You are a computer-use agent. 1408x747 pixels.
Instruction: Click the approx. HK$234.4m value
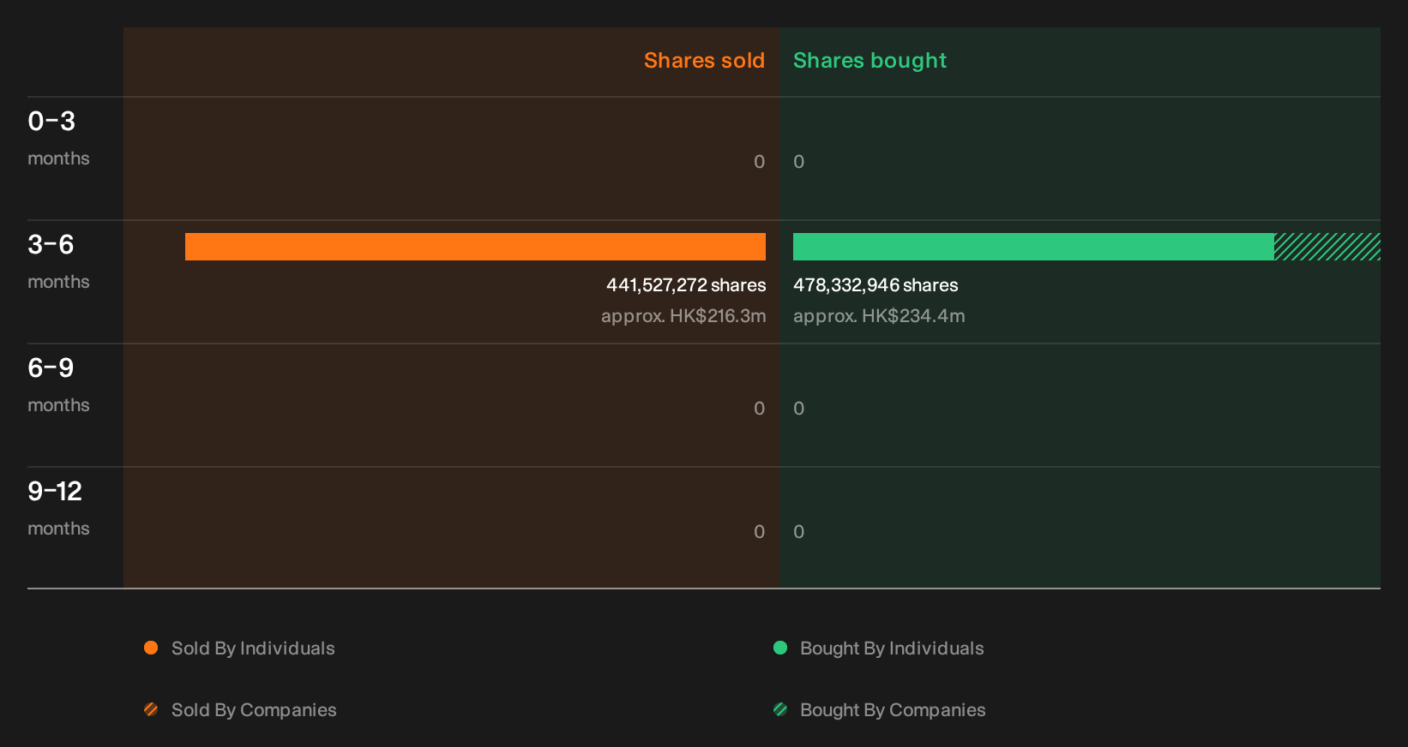pyautogui.click(x=879, y=316)
